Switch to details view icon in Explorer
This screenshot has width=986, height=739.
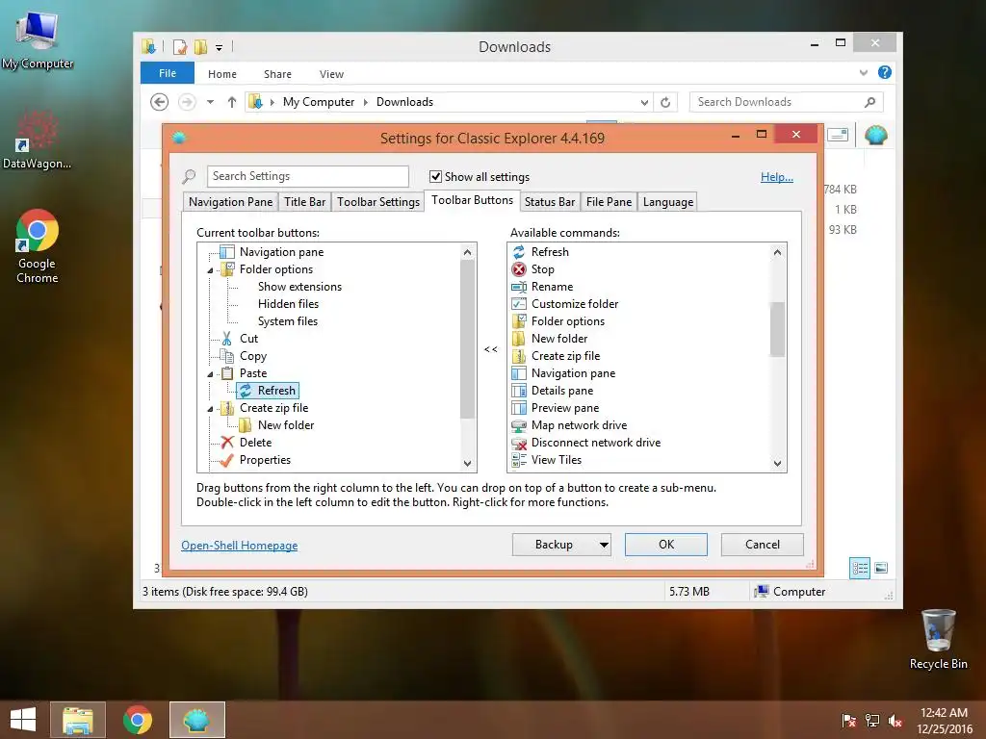(860, 568)
